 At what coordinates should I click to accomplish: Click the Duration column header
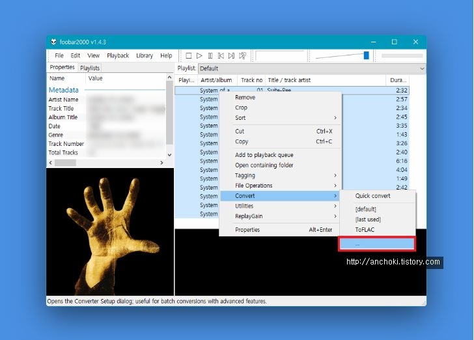point(398,80)
